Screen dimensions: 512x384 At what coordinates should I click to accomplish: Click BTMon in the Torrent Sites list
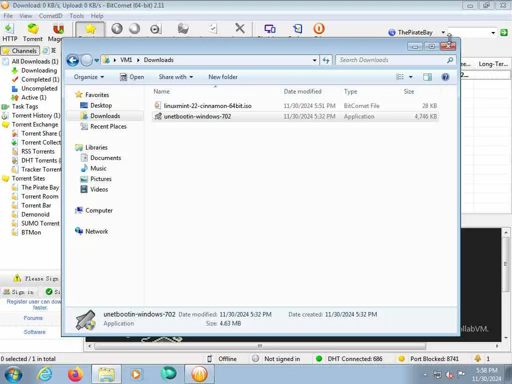coord(31,232)
